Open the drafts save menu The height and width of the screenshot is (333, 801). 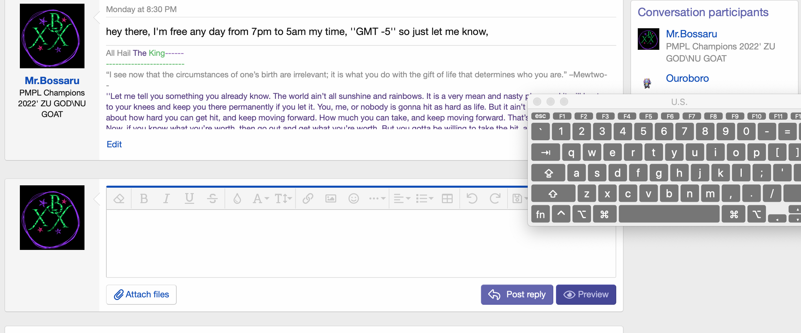518,198
